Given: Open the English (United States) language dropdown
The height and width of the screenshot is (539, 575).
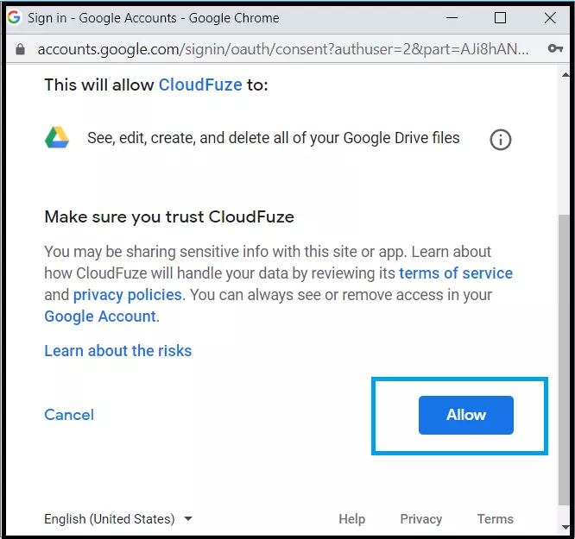Looking at the screenshot, I should tap(118, 519).
